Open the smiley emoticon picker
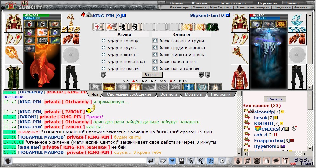This screenshot has width=316, height=168. [222, 161]
